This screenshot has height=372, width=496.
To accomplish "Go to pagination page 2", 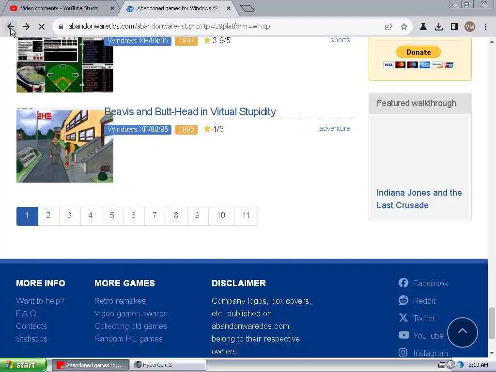I will coord(48,216).
